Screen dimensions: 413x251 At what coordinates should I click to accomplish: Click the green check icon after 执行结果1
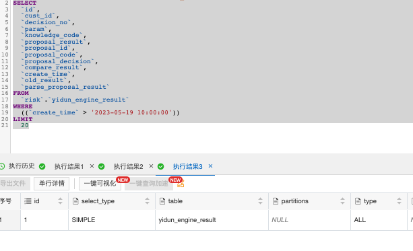click(x=102, y=166)
